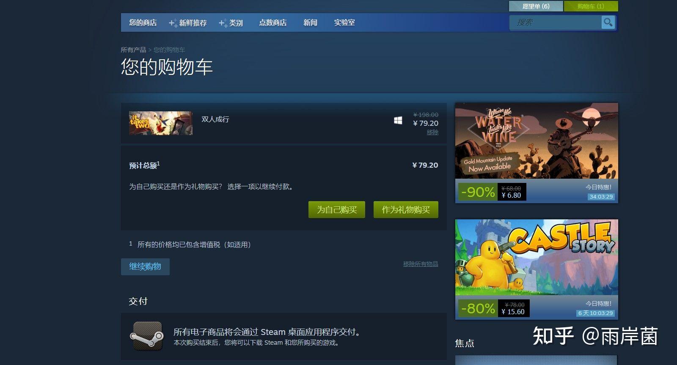Click the 6 天 10:03:29 countdown timer

[x=595, y=313]
